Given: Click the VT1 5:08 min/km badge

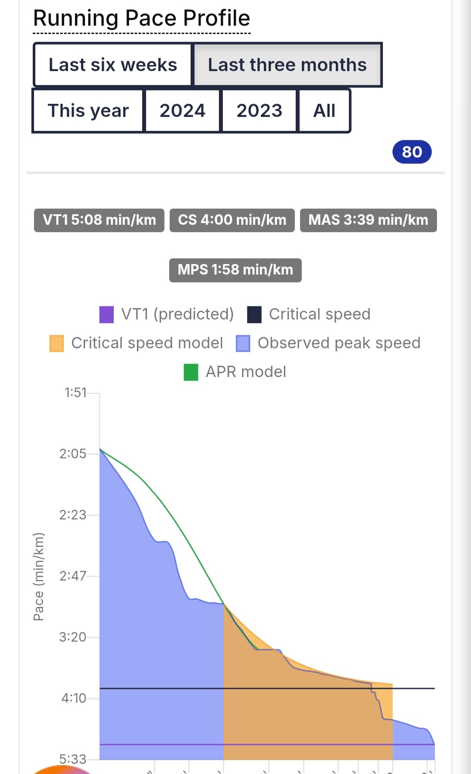Looking at the screenshot, I should tap(99, 220).
